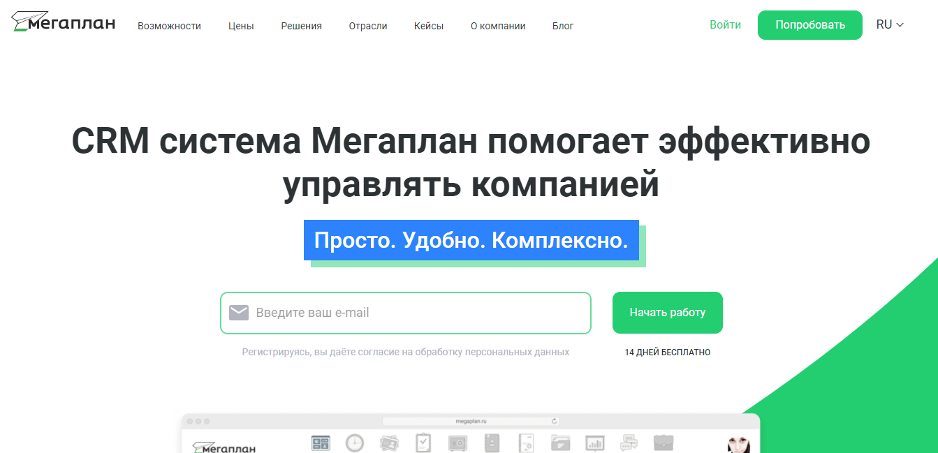Open the RU language dropdown
The image size is (938, 453).
(888, 24)
